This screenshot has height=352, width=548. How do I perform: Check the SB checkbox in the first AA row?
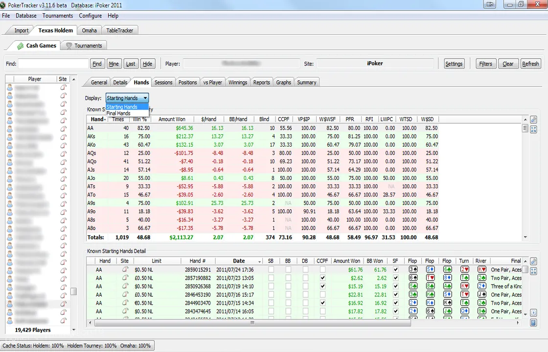point(271,269)
